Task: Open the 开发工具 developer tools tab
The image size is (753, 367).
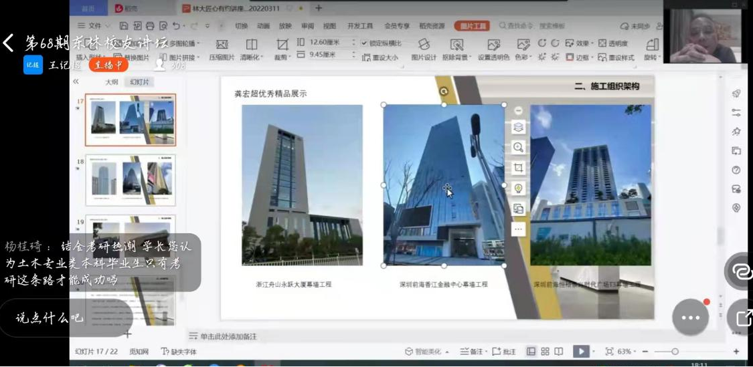Action: coord(360,26)
